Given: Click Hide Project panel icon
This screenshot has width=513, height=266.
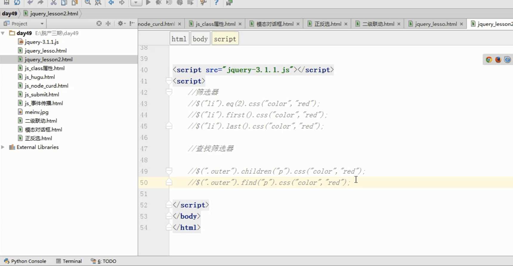Looking at the screenshot, I should click(x=132, y=23).
